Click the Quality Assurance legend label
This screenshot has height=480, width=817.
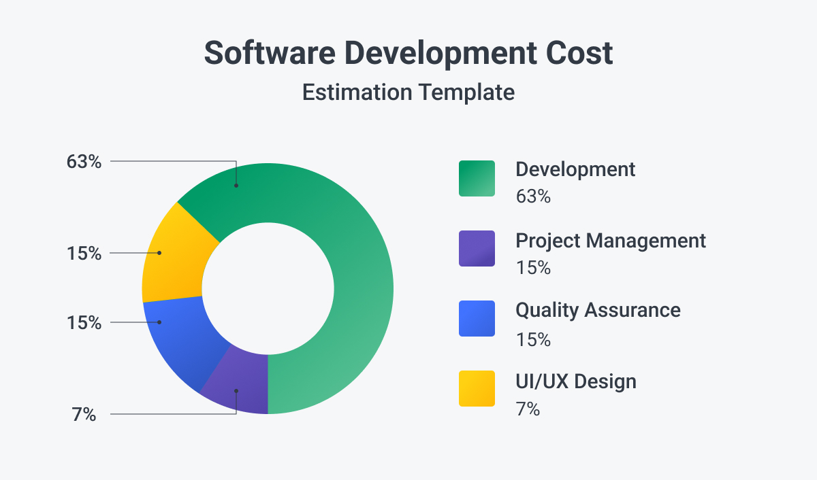click(x=598, y=311)
